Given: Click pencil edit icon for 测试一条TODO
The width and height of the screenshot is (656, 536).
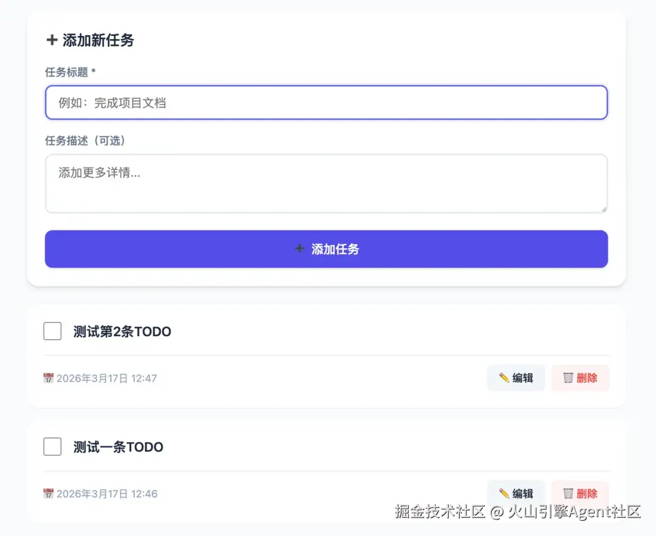Looking at the screenshot, I should 504,494.
